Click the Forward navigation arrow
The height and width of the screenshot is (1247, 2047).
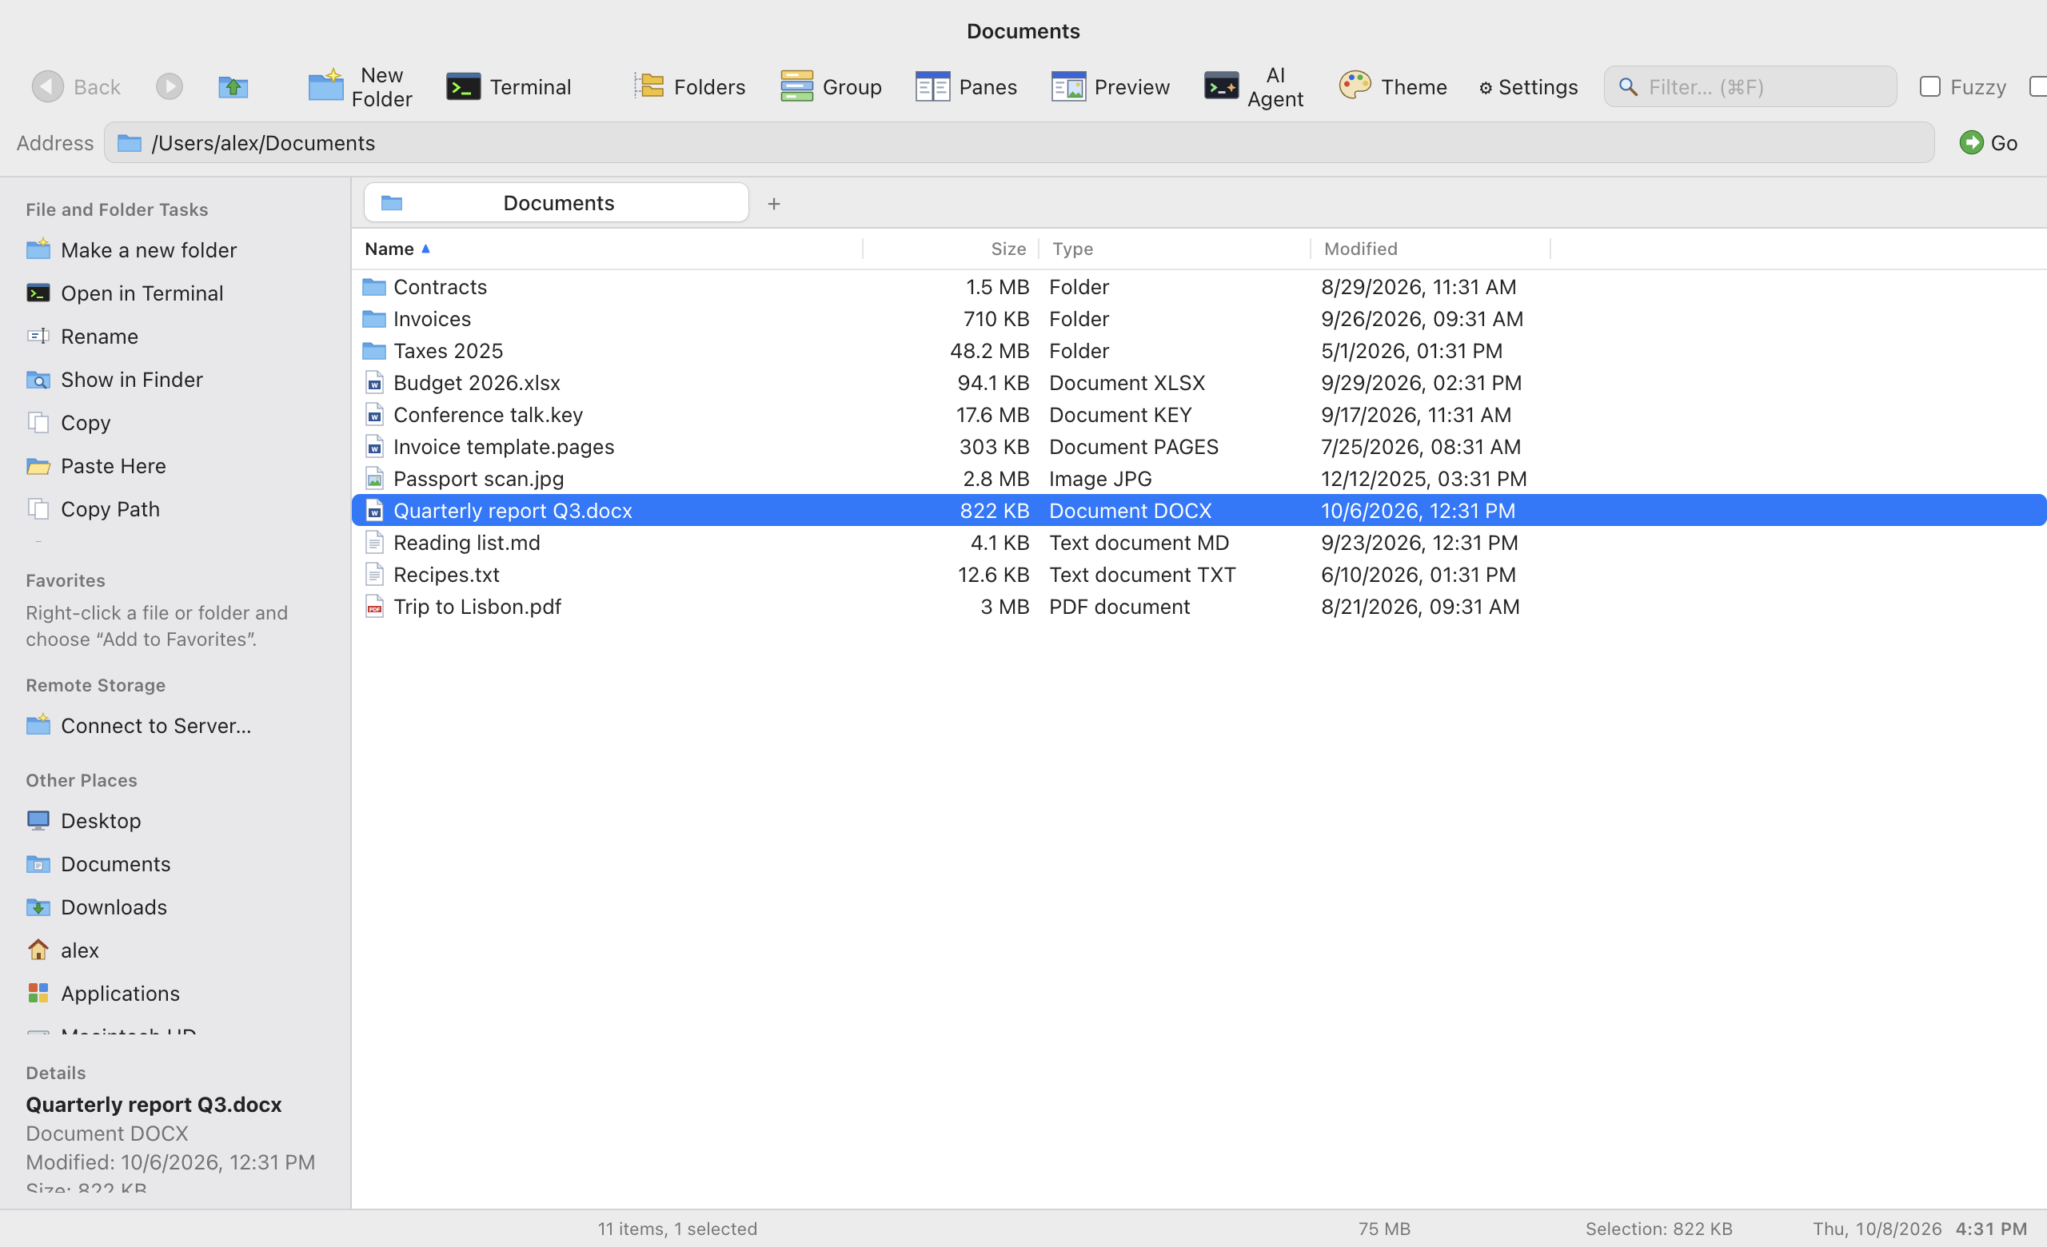coord(170,86)
